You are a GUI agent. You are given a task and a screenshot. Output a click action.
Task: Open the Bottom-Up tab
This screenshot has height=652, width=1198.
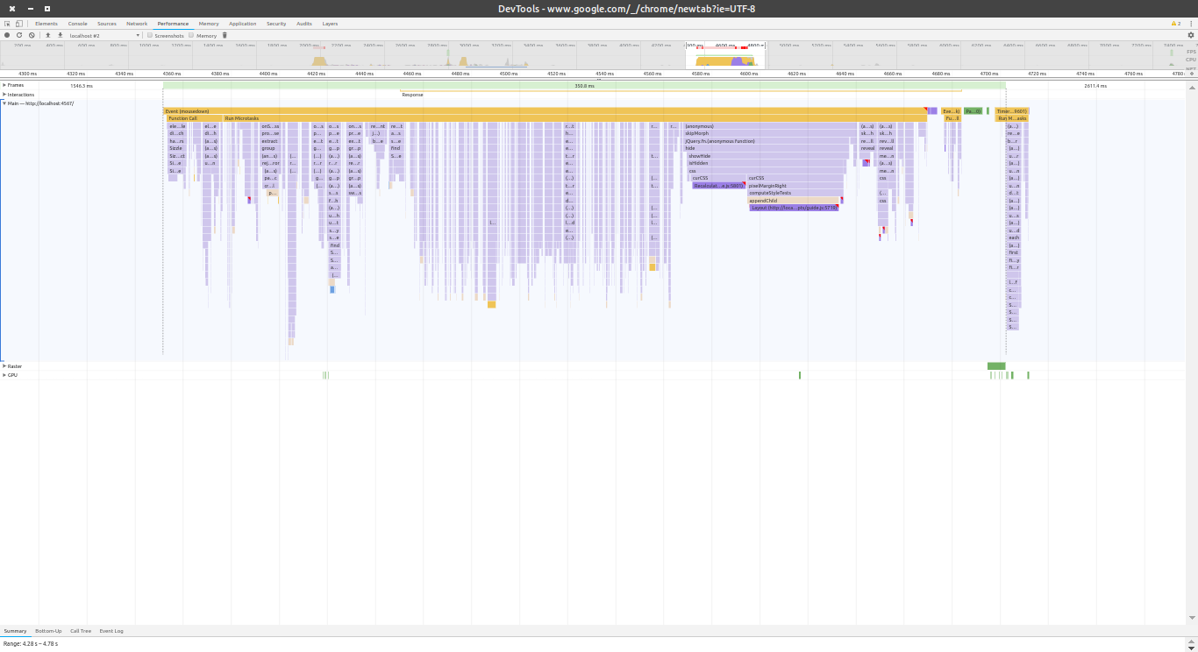48,631
